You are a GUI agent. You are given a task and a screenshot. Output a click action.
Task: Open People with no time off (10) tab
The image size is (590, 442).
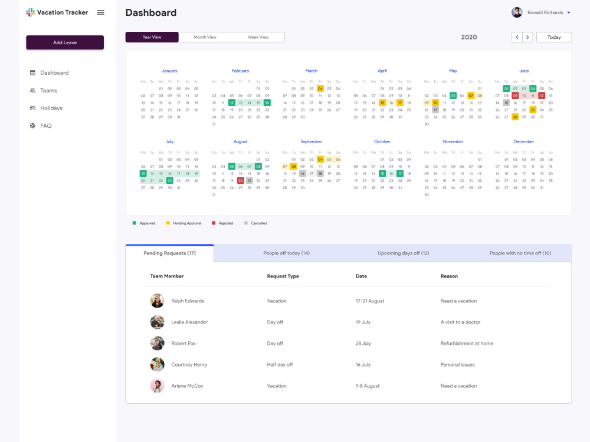pyautogui.click(x=520, y=253)
